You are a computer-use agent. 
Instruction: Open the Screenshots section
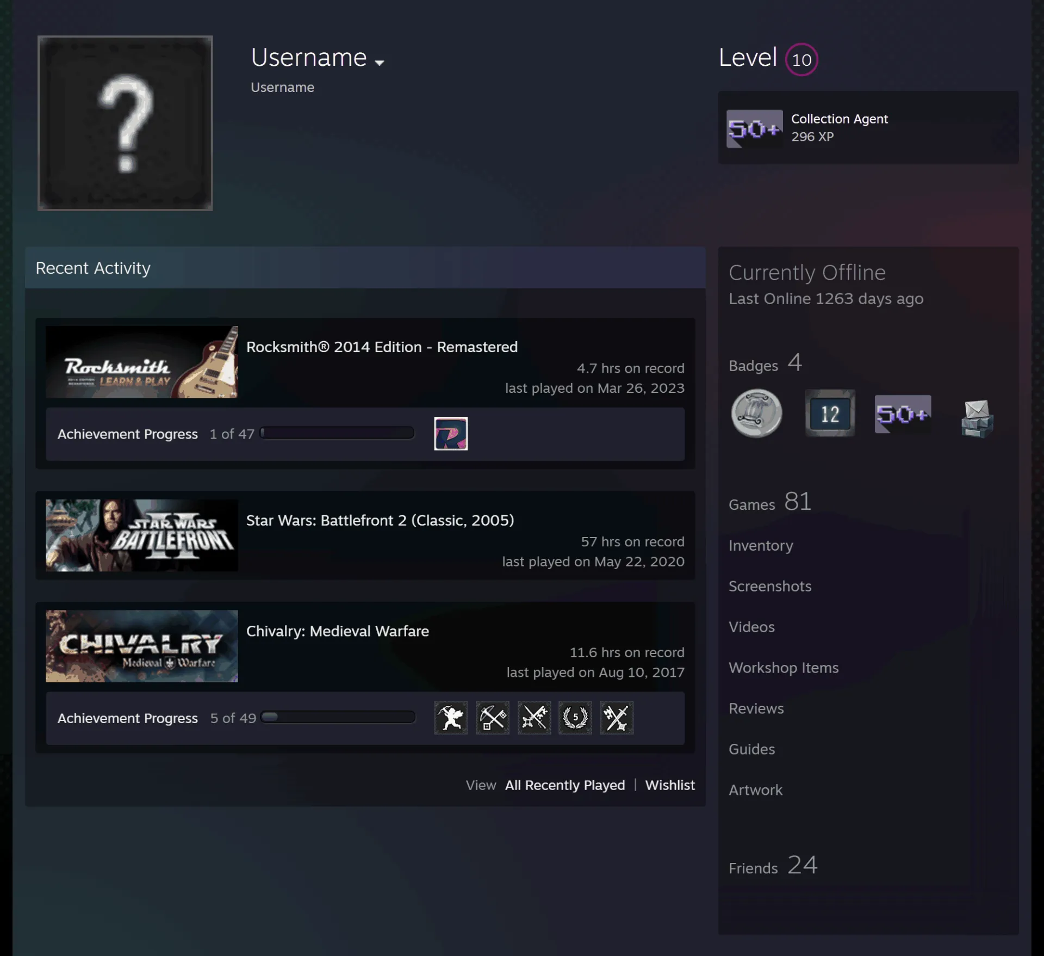coord(770,586)
